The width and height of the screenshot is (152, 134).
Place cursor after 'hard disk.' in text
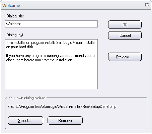(x=34, y=47)
